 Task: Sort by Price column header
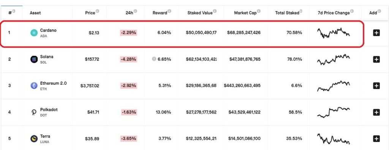pyautogui.click(x=90, y=13)
